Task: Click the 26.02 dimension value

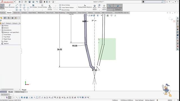Action: pos(60,49)
